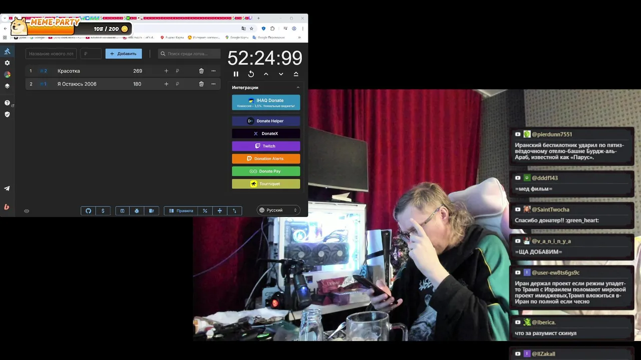The image size is (641, 360).
Task: Open Chrome profile avatar icon
Action: click(294, 28)
